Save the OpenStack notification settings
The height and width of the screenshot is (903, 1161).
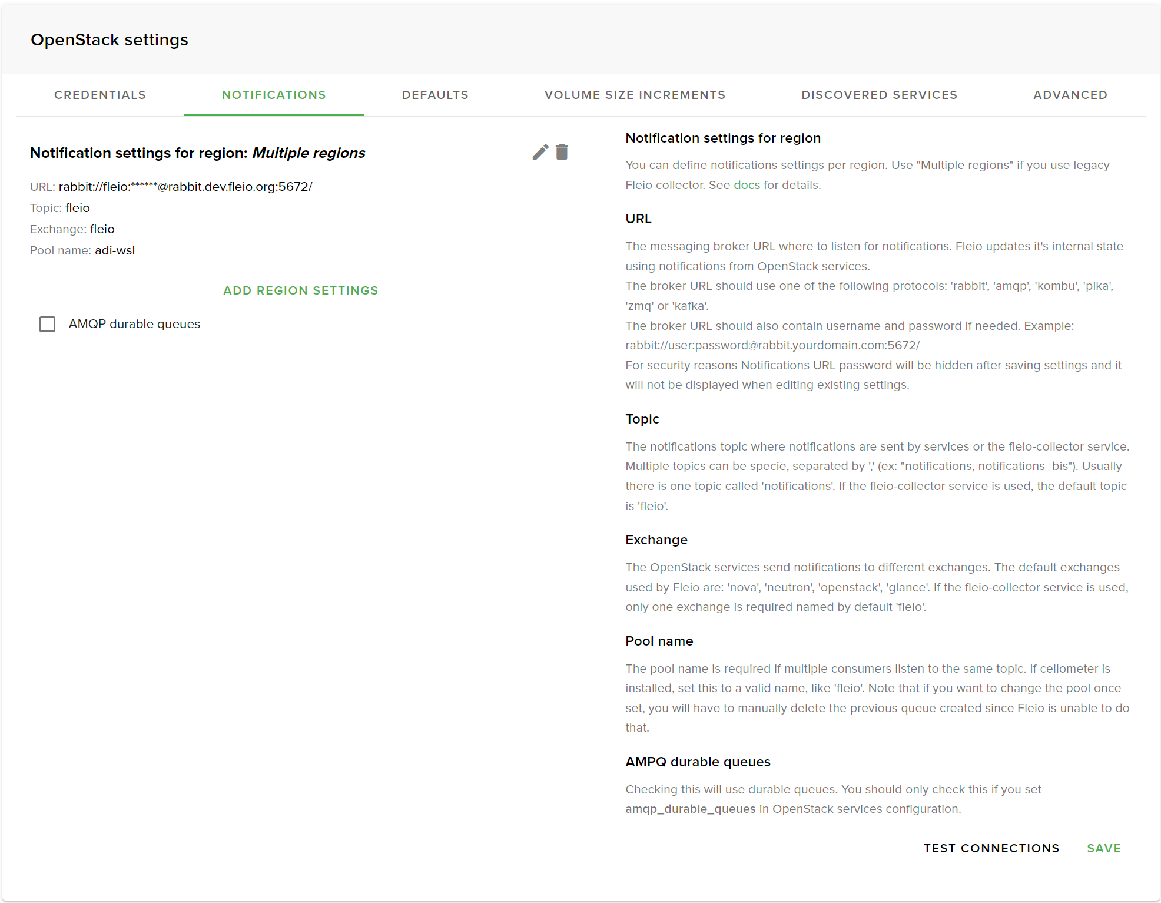1103,848
